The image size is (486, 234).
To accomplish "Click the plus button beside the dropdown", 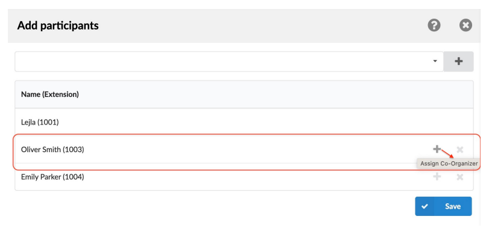I will point(458,61).
